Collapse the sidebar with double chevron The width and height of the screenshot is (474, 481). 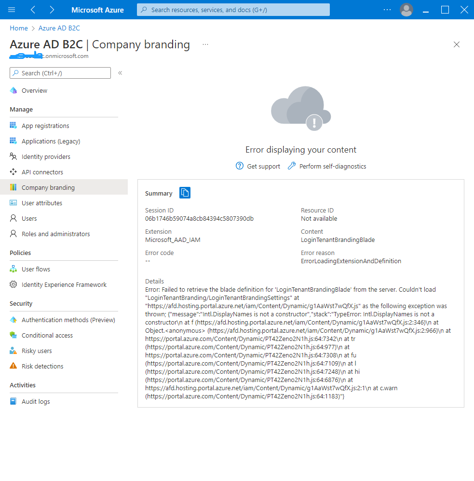[120, 73]
